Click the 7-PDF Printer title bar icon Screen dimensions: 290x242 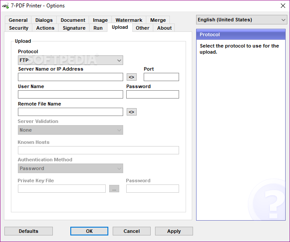(x=5, y=6)
